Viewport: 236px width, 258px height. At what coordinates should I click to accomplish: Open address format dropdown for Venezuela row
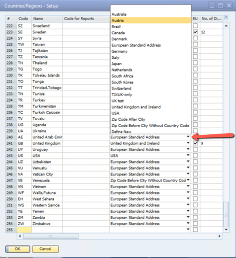point(188,180)
